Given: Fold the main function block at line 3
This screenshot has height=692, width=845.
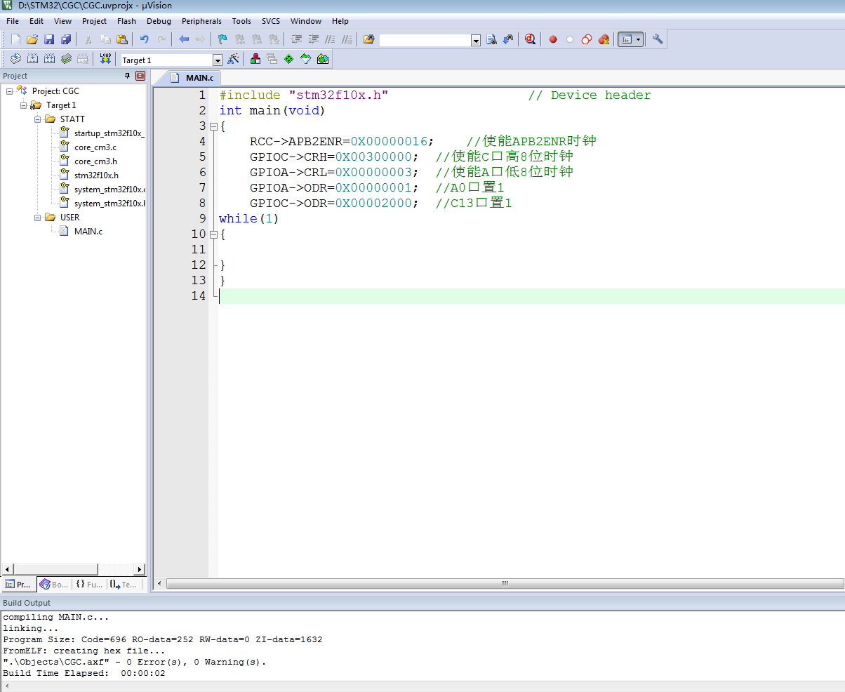Looking at the screenshot, I should click(213, 126).
